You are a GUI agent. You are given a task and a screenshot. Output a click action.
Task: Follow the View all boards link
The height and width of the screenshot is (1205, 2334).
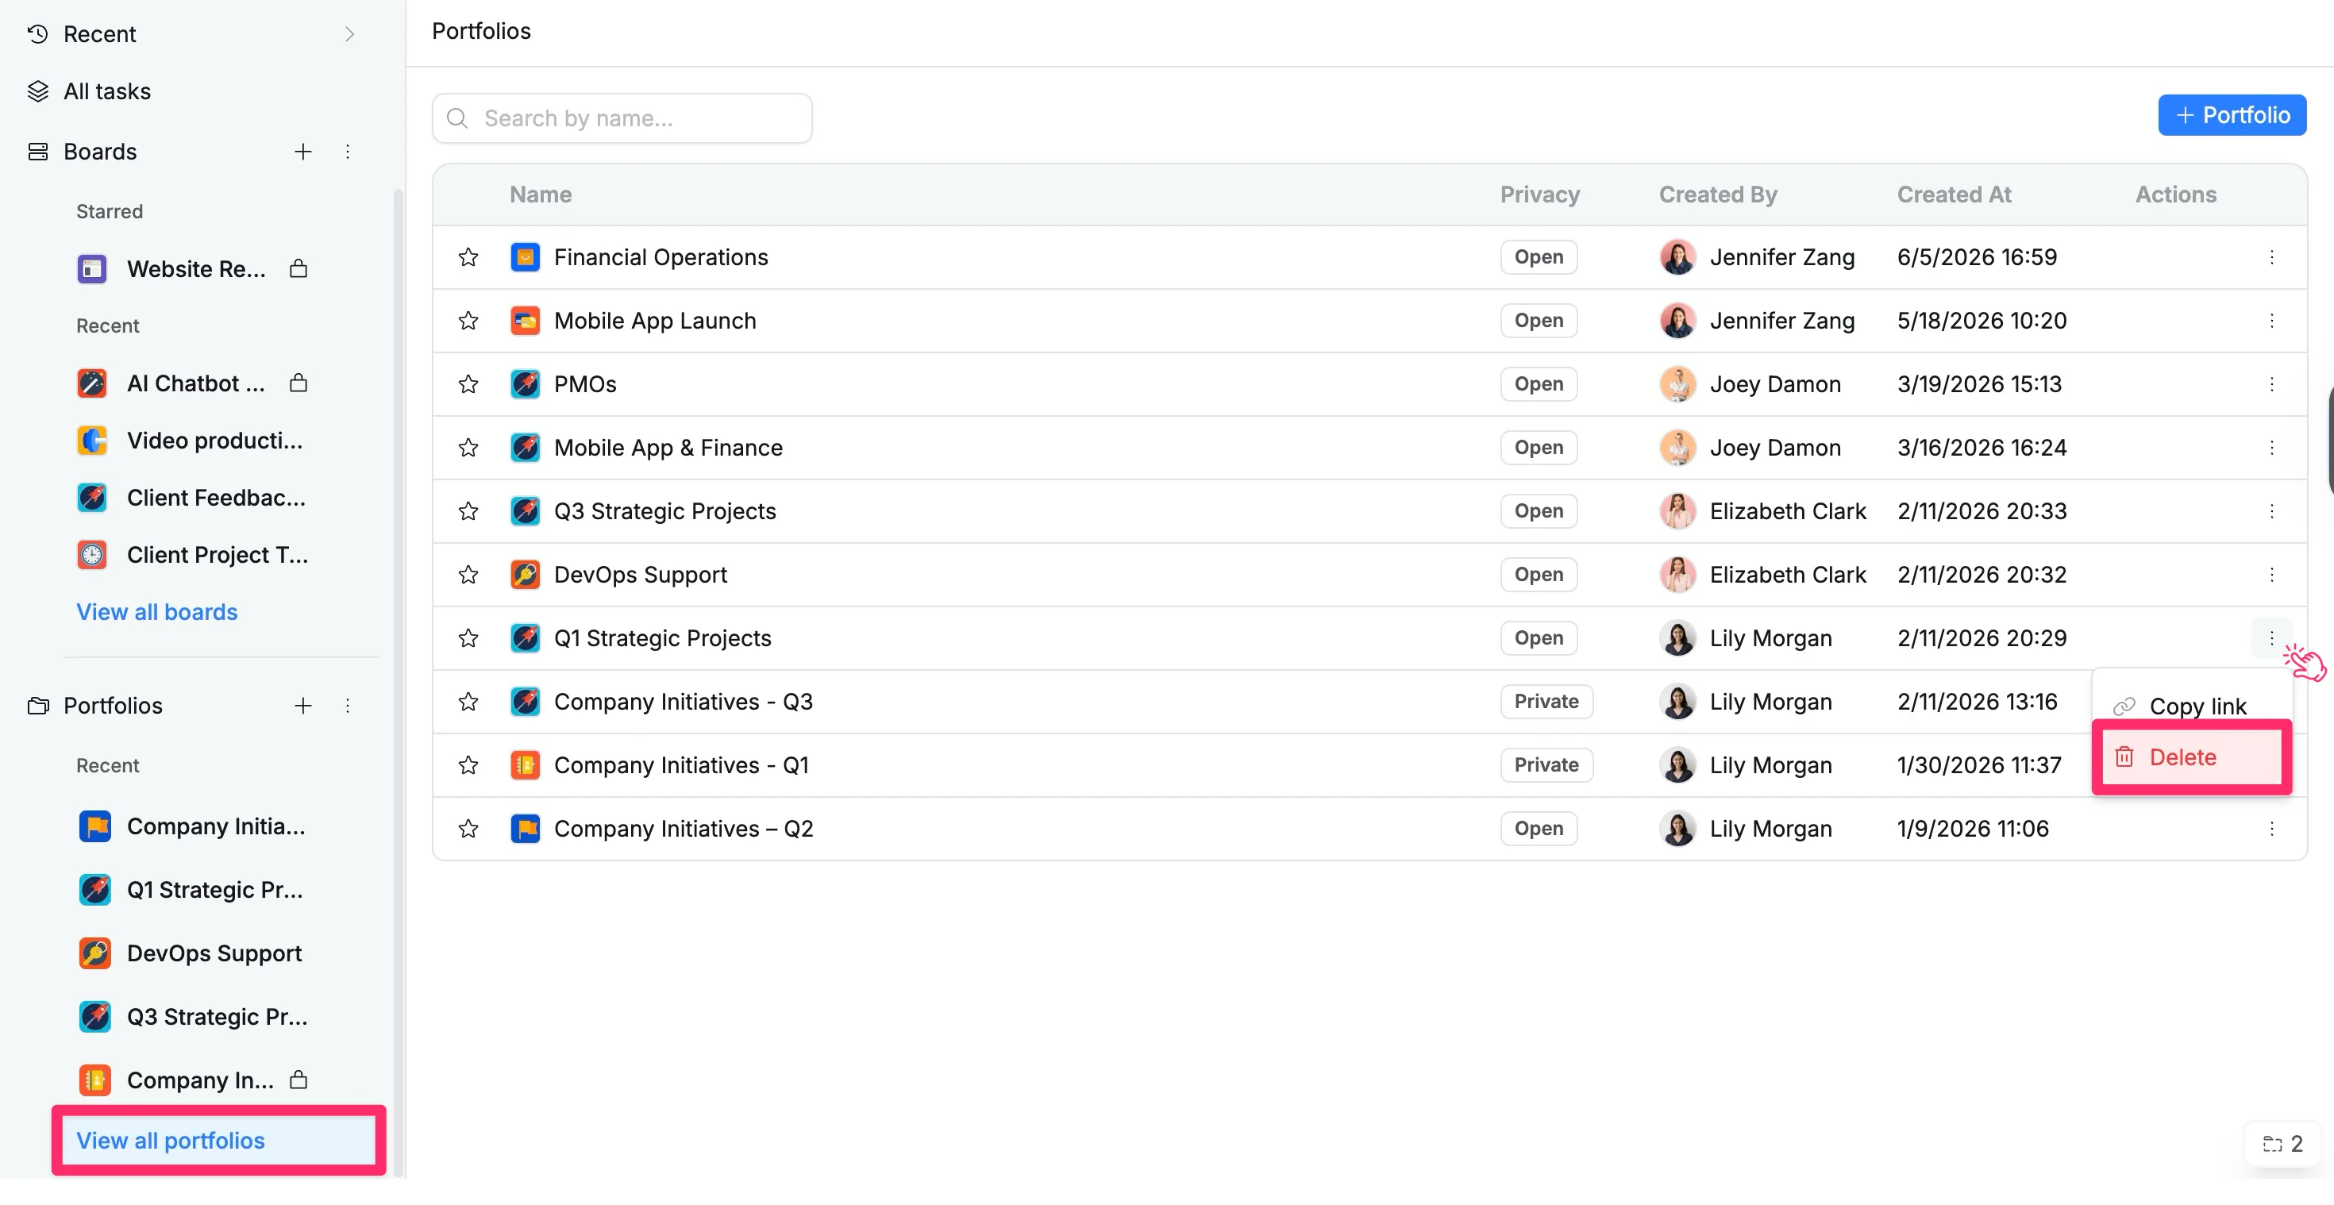pos(156,611)
